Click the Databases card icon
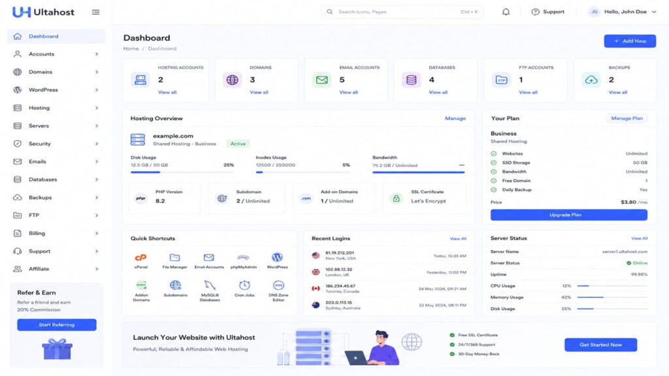The width and height of the screenshot is (669, 376). pyautogui.click(x=412, y=80)
